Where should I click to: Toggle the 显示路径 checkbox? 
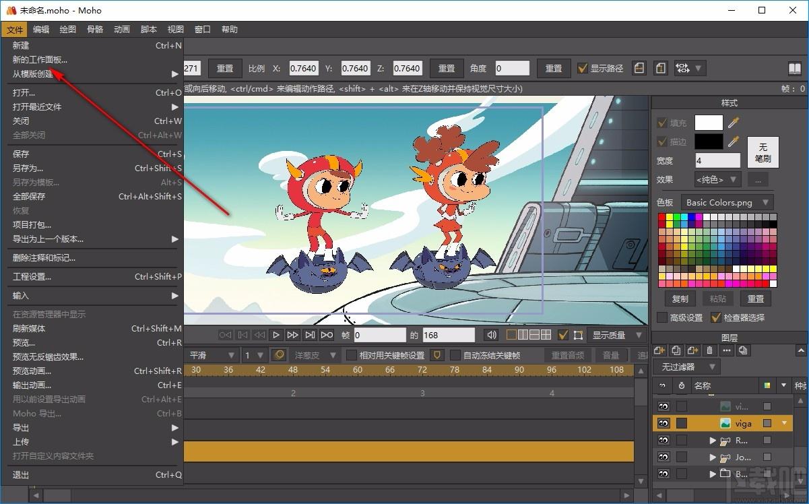click(583, 68)
